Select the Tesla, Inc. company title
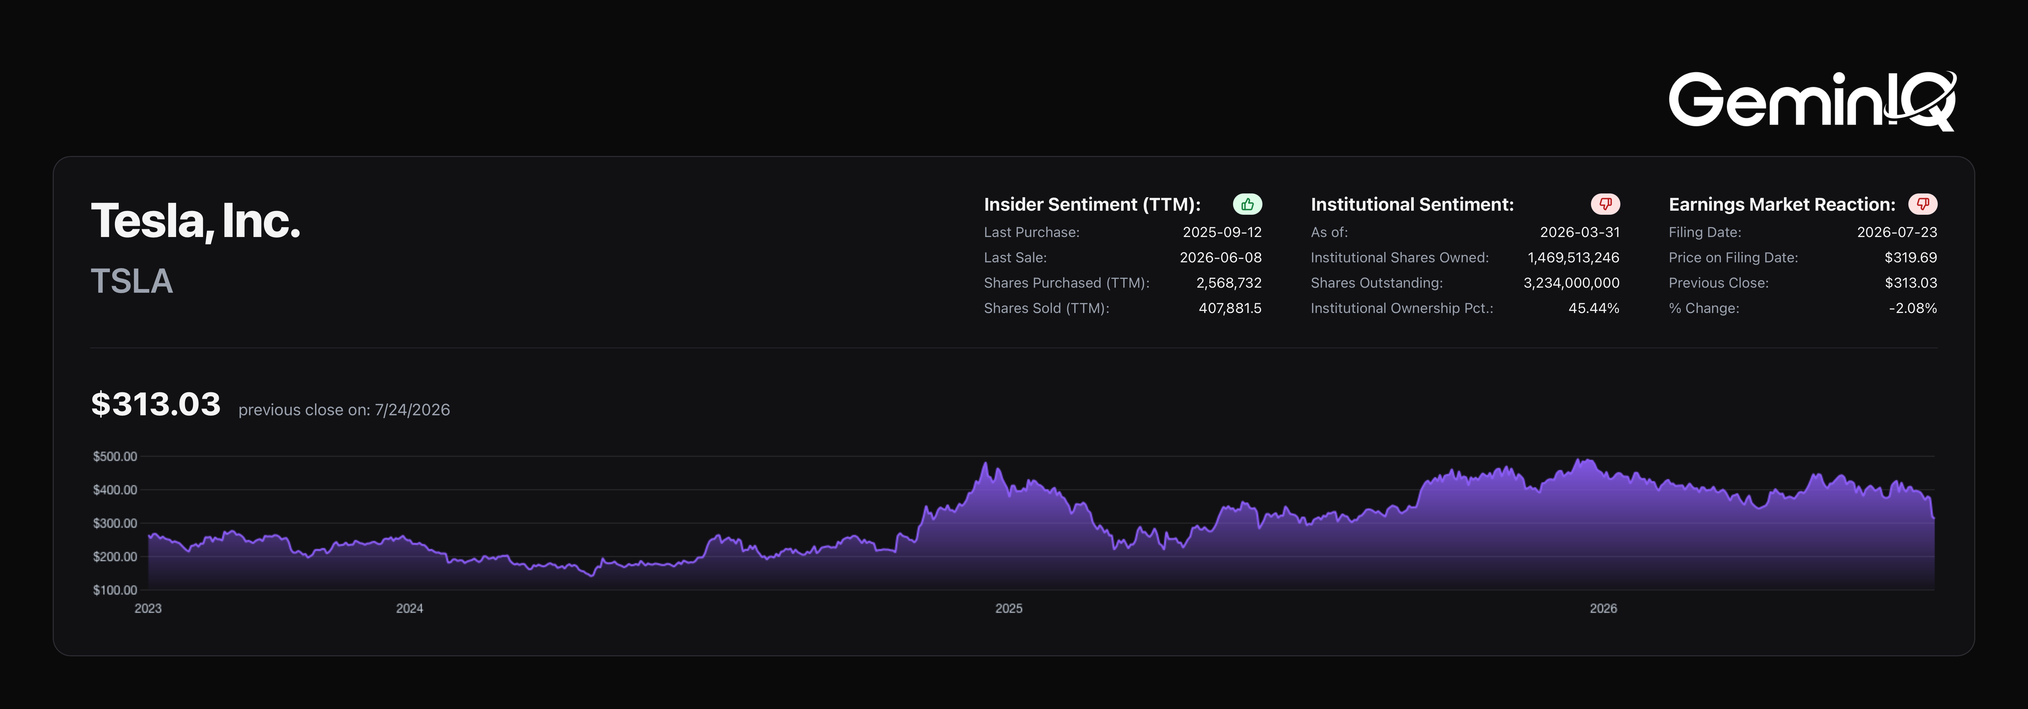Image resolution: width=2028 pixels, height=709 pixels. (x=196, y=221)
